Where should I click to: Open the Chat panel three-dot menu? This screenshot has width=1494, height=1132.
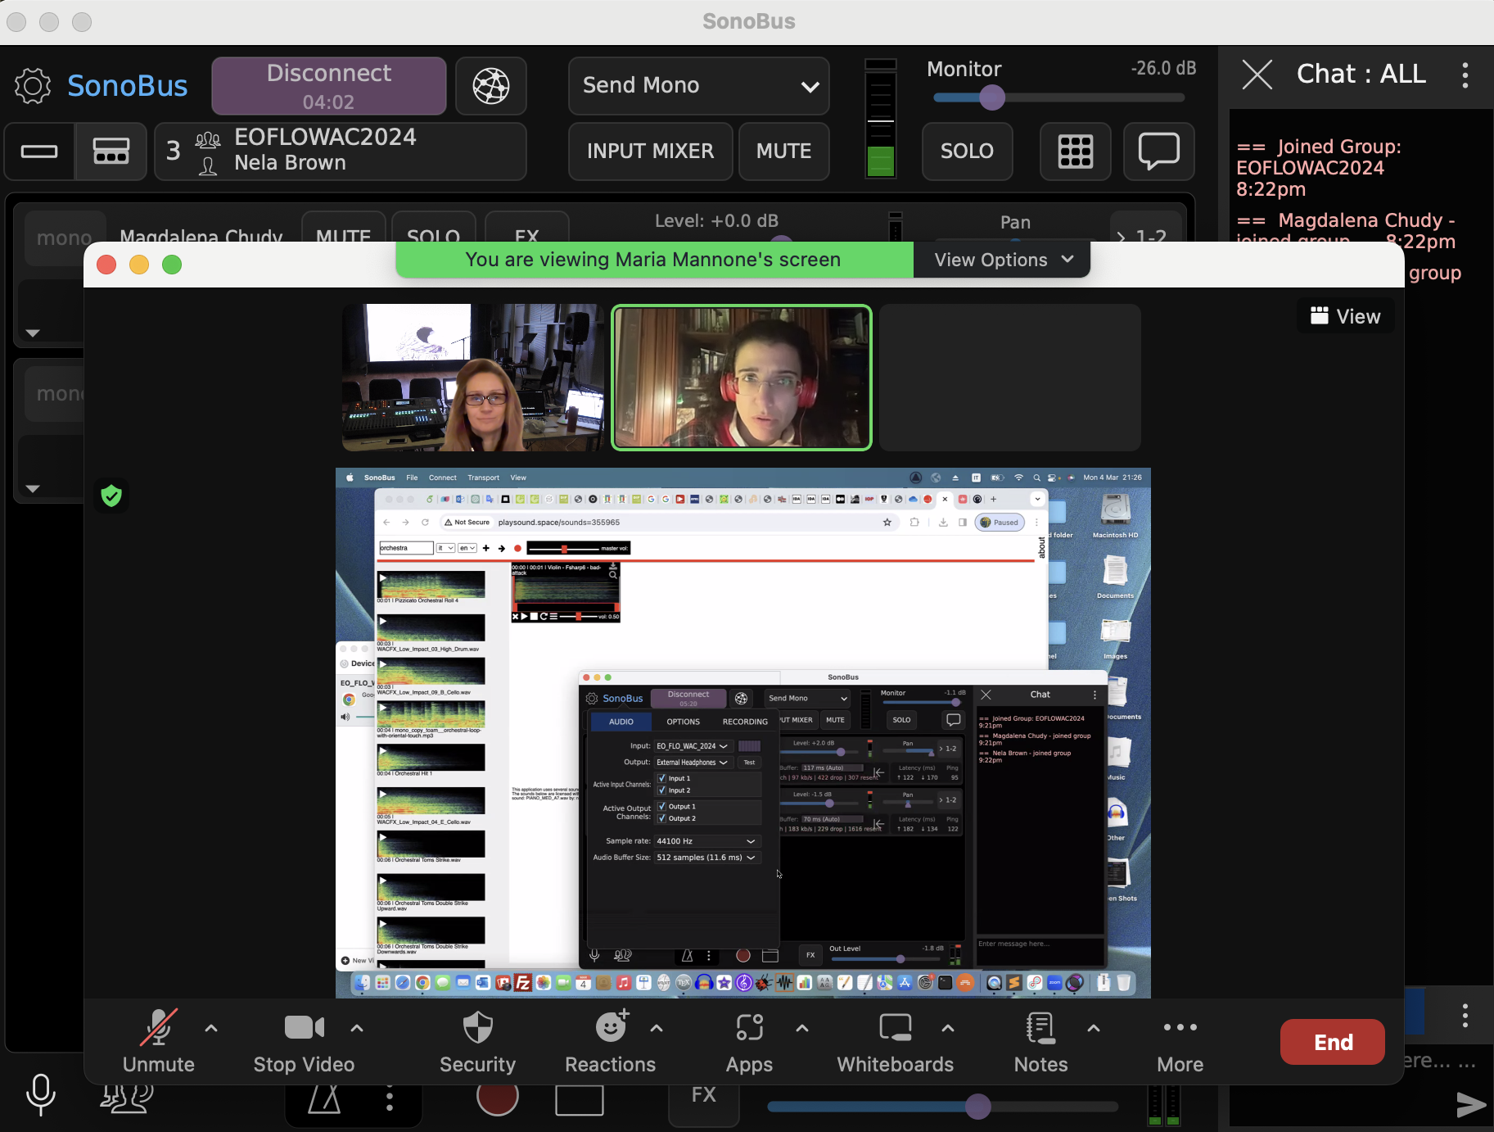pos(1465,75)
